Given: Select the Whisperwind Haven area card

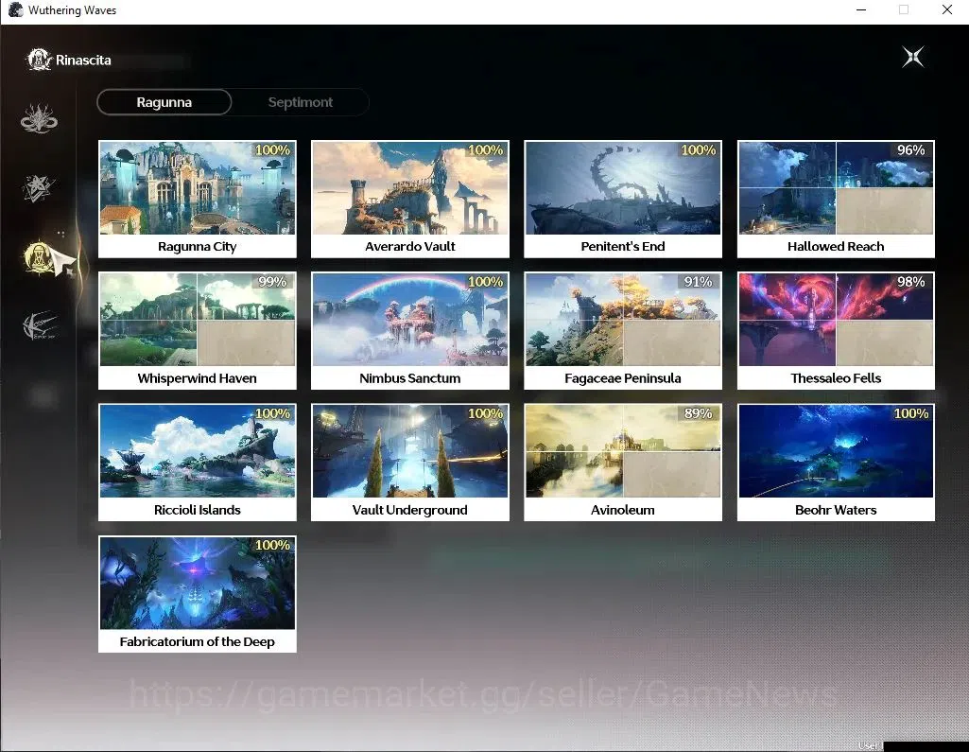Looking at the screenshot, I should point(198,331).
